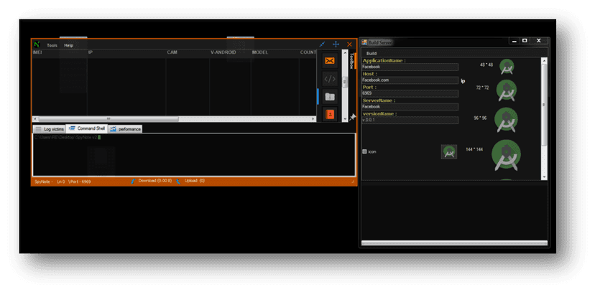
Task: Click the green N application logo
Action: tap(37, 44)
